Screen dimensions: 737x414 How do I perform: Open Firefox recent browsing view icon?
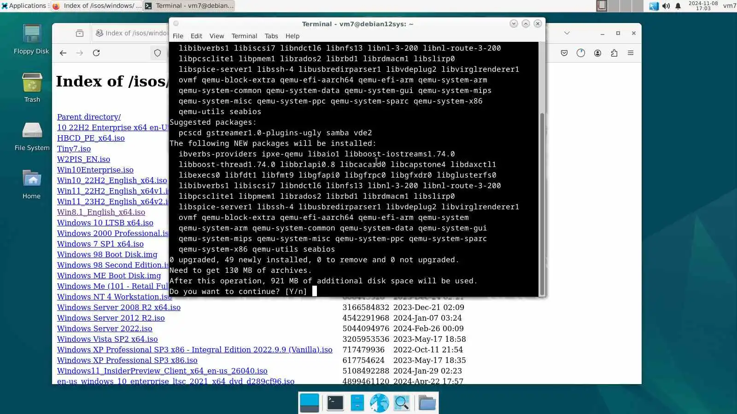click(x=80, y=33)
